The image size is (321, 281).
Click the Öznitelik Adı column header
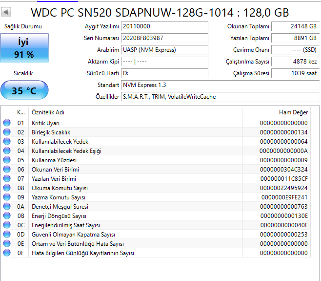tap(135, 112)
